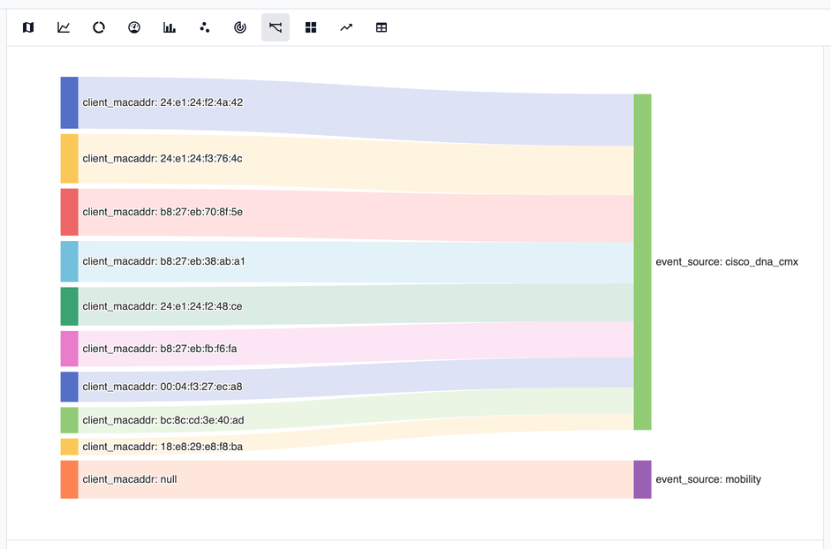Select the map chart type icon
Image resolution: width=831 pixels, height=549 pixels.
(28, 27)
